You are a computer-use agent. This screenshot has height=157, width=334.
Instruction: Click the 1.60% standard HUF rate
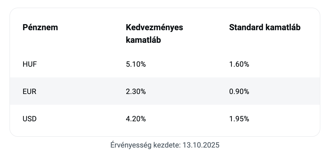(x=239, y=64)
